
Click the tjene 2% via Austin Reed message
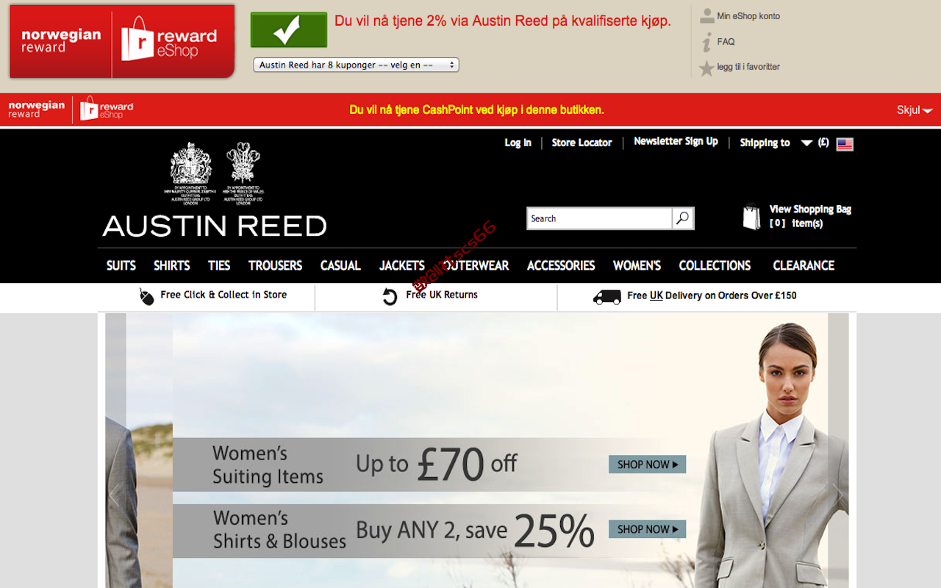(503, 21)
